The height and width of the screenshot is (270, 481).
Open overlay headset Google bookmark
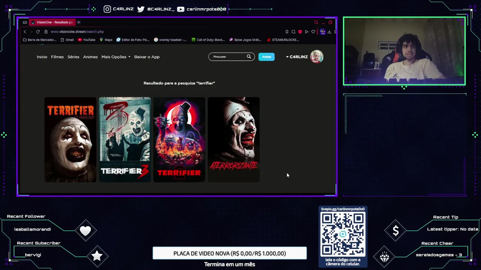[170, 40]
